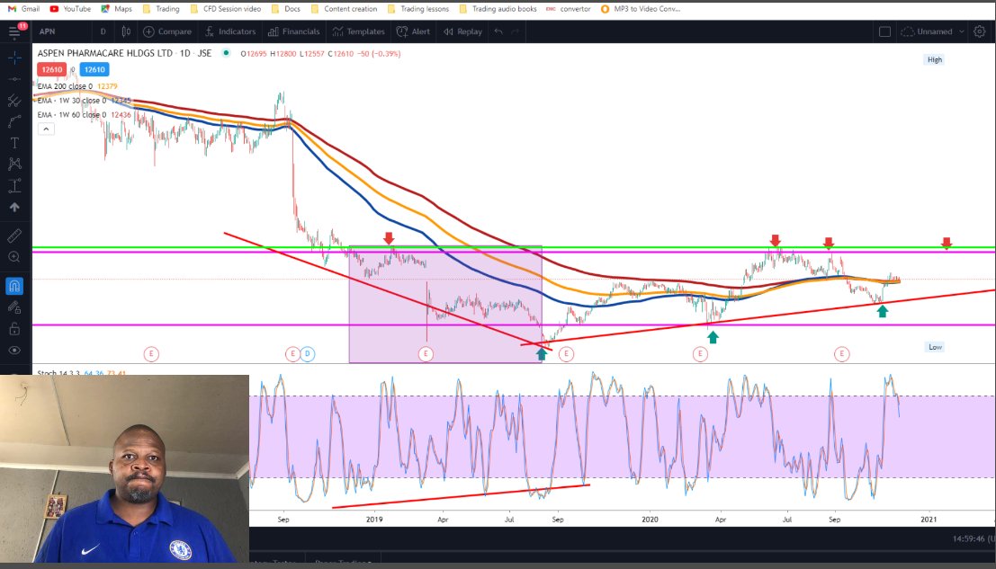
Task: Click the green market status dot
Action: coord(226,53)
